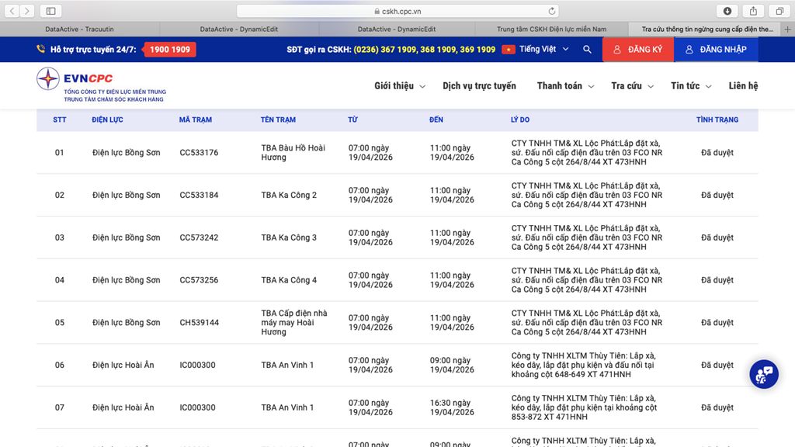Open Safari downloads icon
This screenshot has width=795, height=447.
point(727,11)
